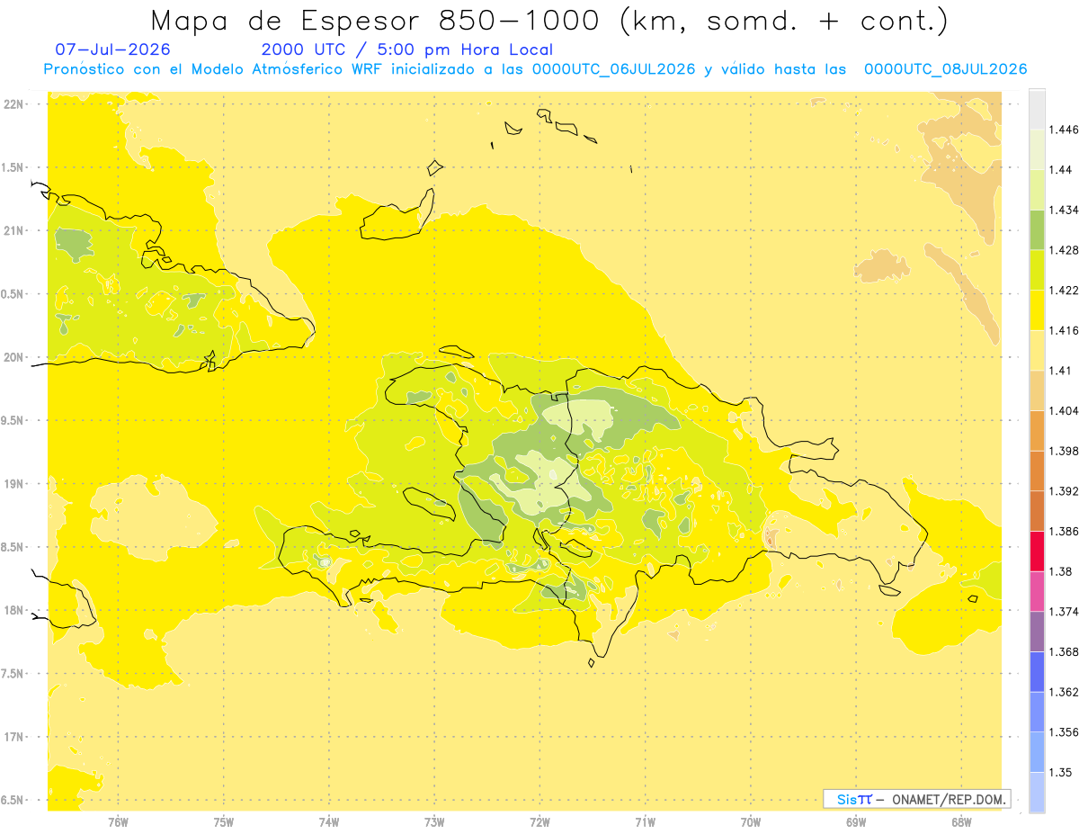Click the '0.5N' latitude tick label
Viewport: 1079px width, 834px height.
point(13,294)
